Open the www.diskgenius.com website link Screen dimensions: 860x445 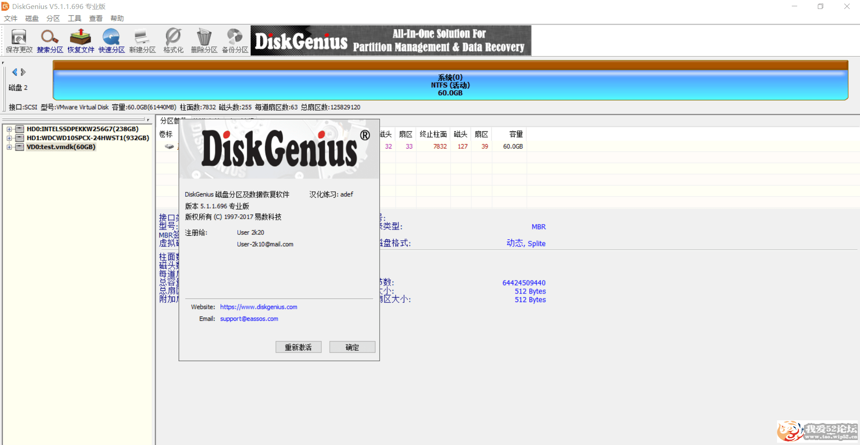pos(258,307)
